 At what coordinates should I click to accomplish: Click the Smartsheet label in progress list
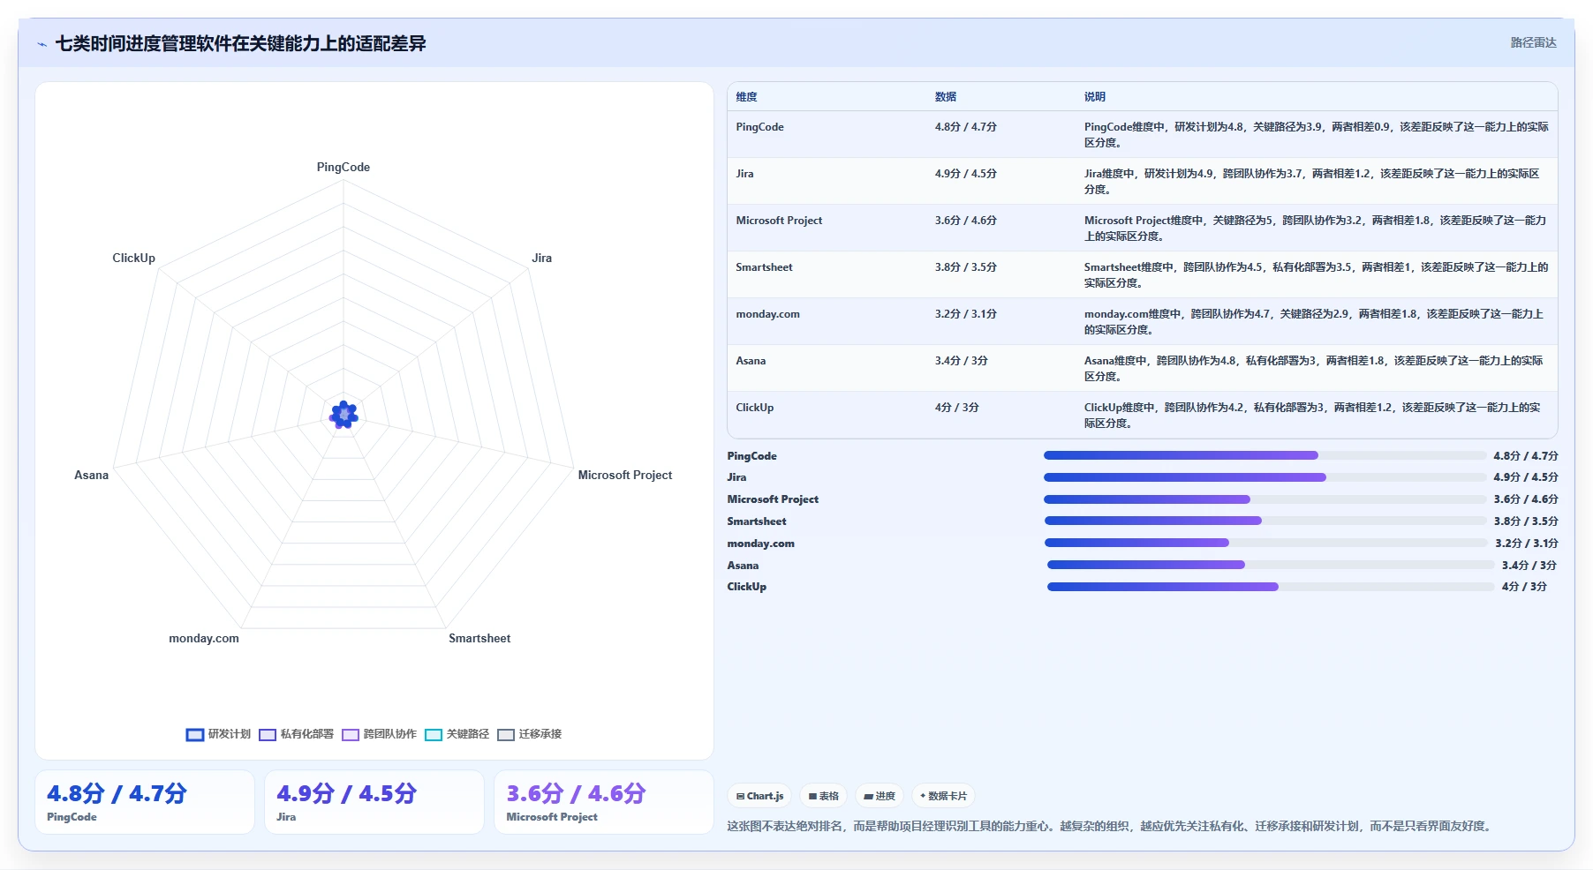[x=756, y=521]
